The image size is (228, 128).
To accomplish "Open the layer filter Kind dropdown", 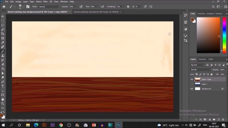I will click(197, 65).
